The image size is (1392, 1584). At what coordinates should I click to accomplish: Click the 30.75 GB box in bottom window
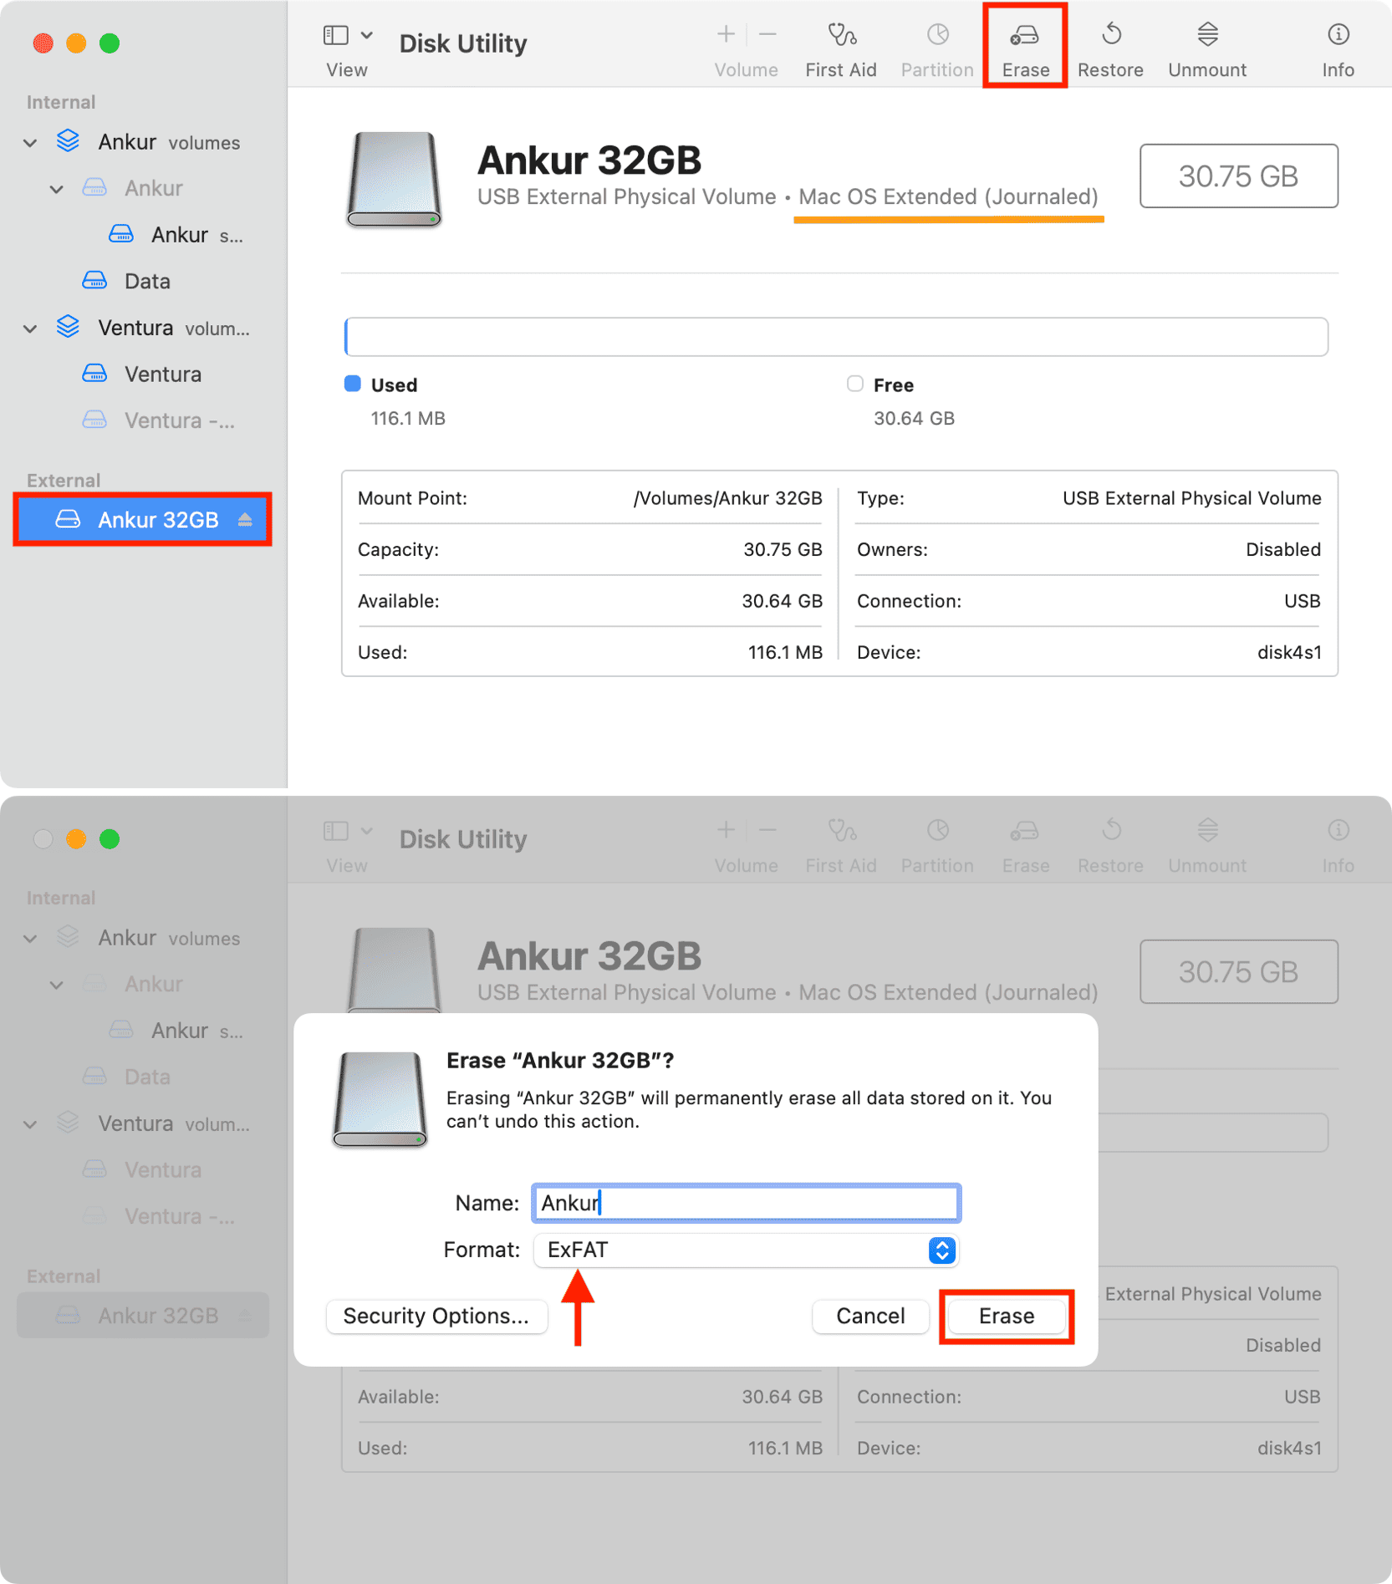point(1238,972)
